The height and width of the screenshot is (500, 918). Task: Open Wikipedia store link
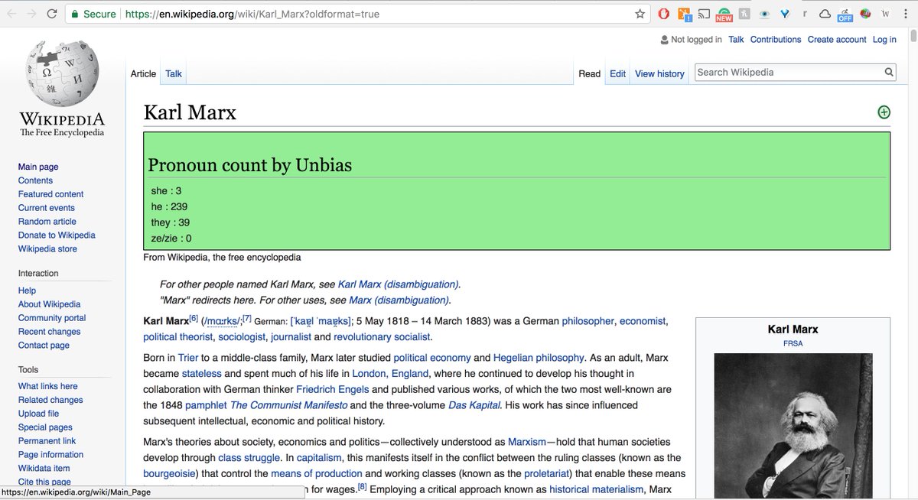[x=47, y=249]
